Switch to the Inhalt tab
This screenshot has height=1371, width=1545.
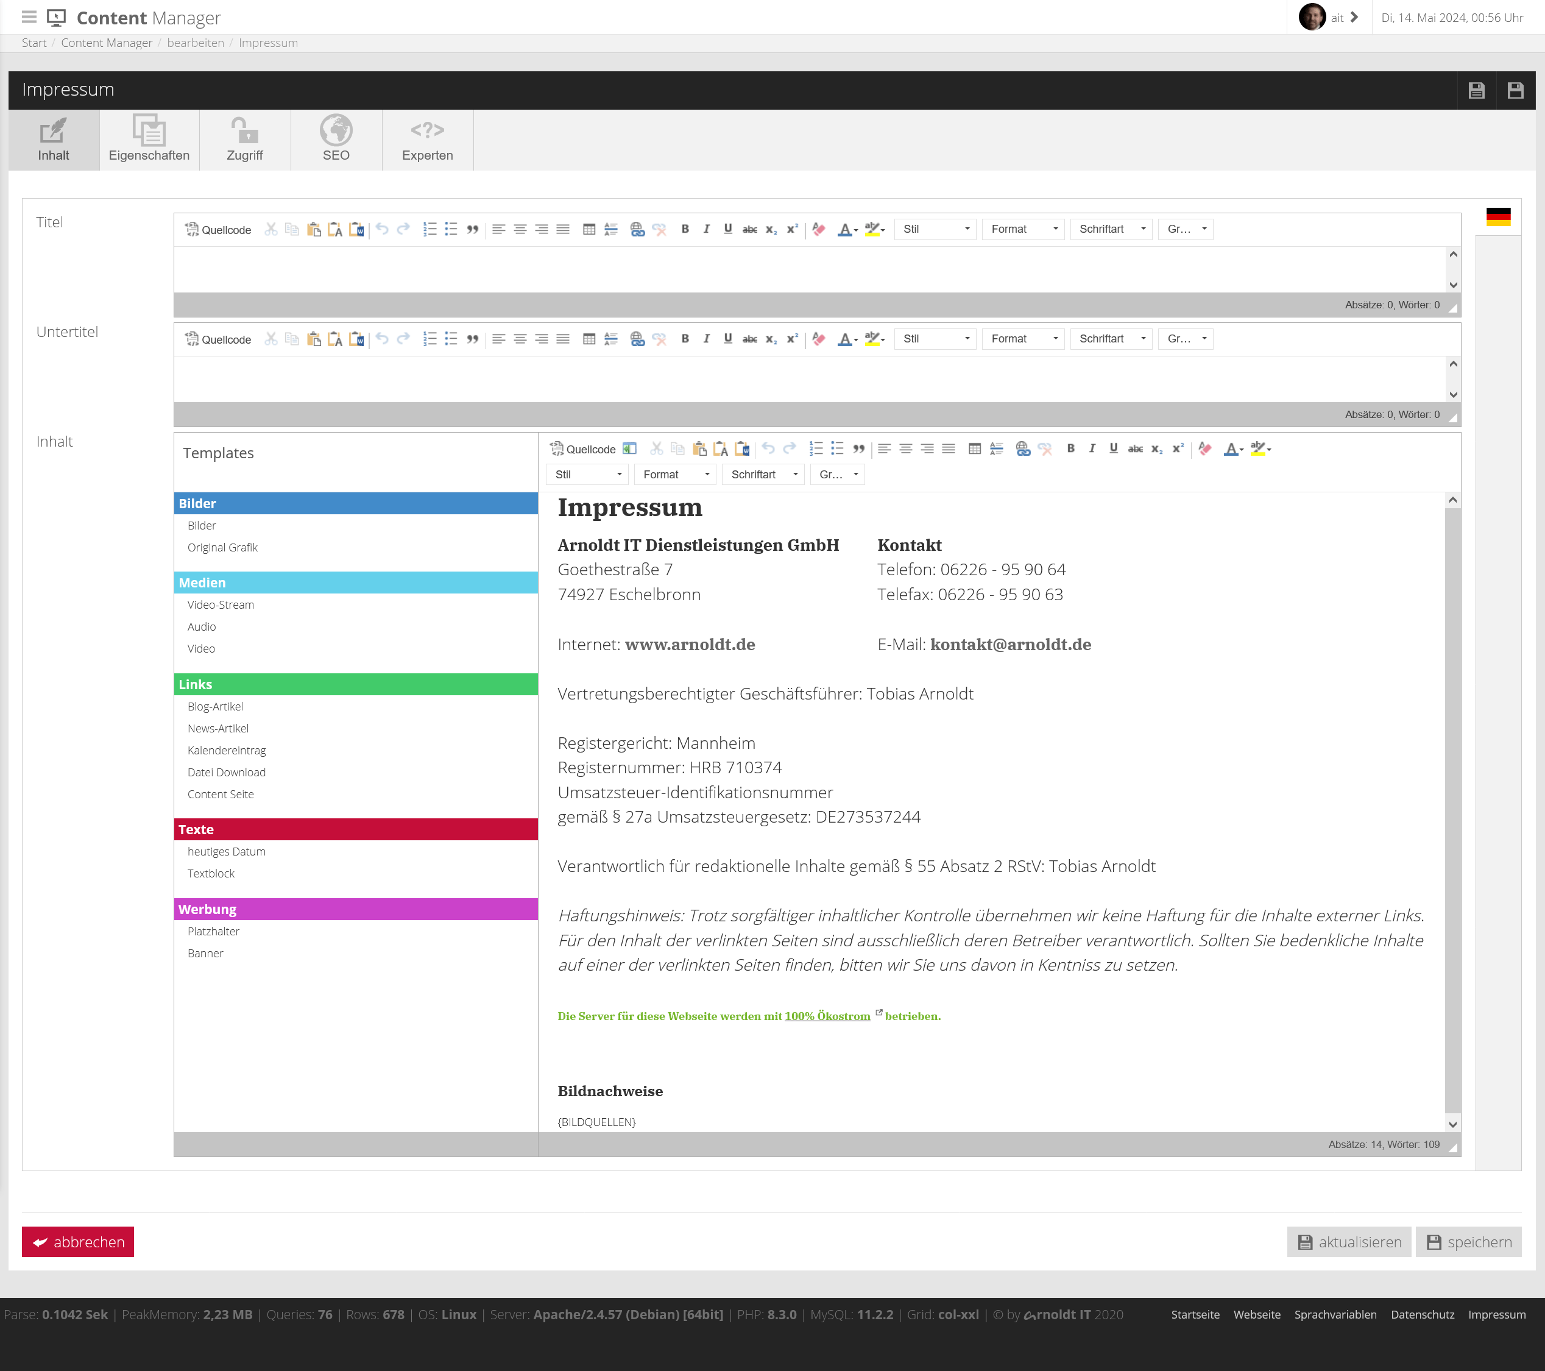click(x=54, y=140)
